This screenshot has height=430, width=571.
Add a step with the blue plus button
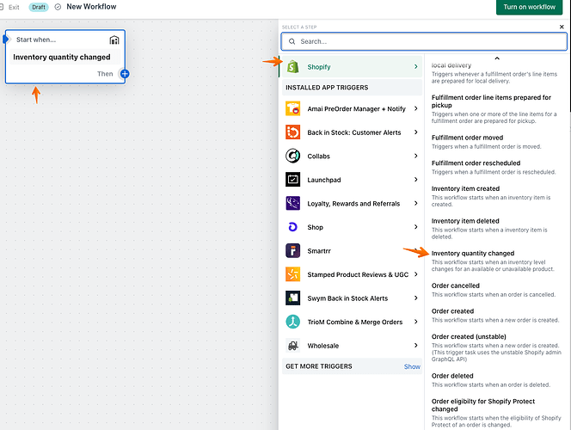pos(125,74)
